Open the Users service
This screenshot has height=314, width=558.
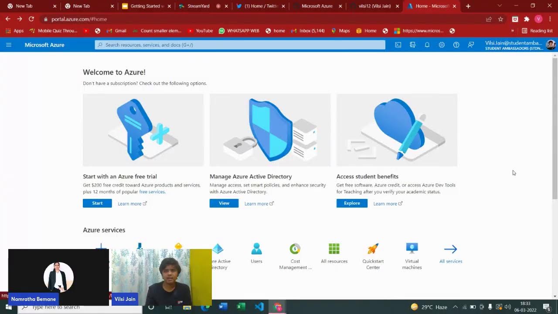click(x=256, y=253)
